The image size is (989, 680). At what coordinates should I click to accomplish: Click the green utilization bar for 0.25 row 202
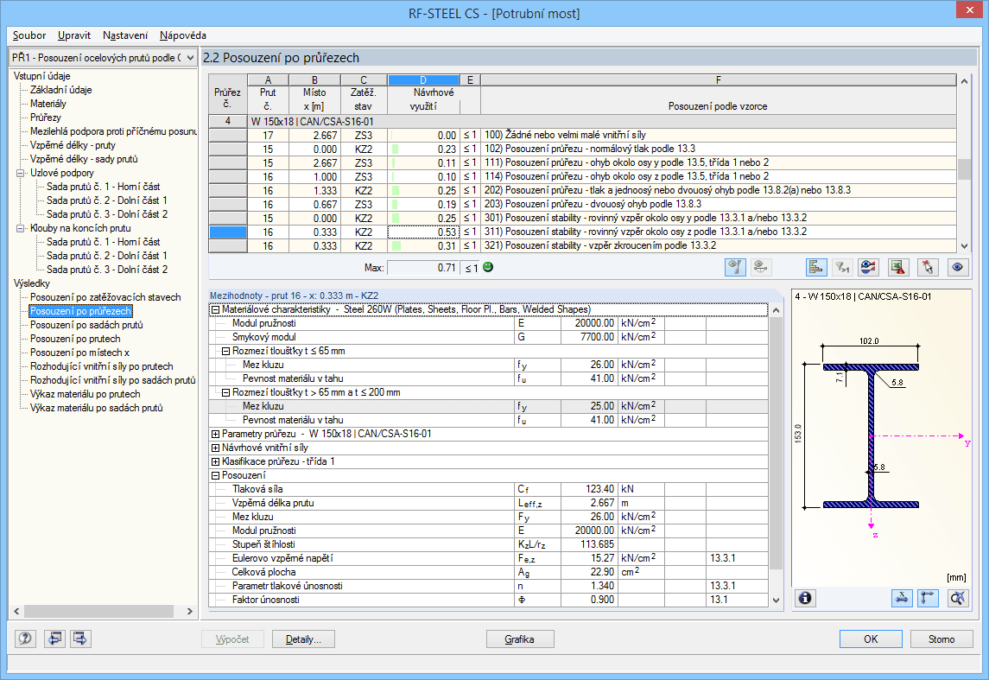[x=396, y=190]
